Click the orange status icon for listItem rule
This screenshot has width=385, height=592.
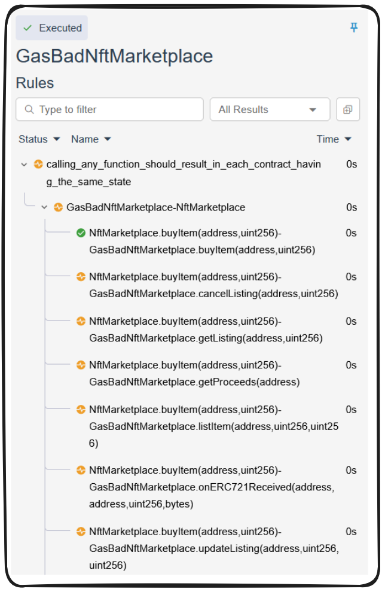(x=81, y=410)
